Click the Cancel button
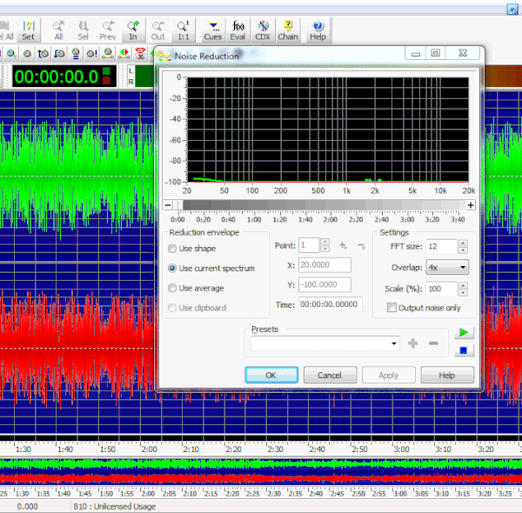 pyautogui.click(x=330, y=375)
